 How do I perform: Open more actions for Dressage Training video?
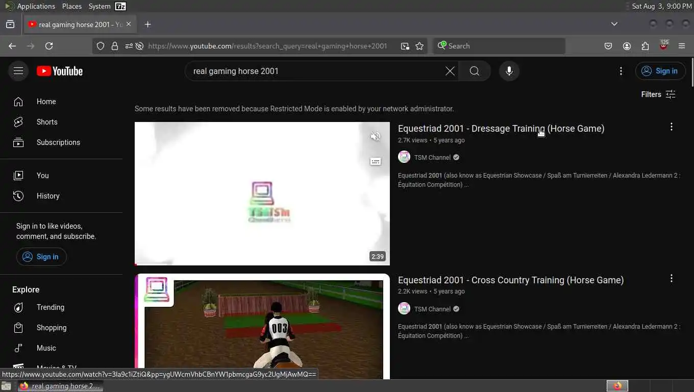[672, 127]
